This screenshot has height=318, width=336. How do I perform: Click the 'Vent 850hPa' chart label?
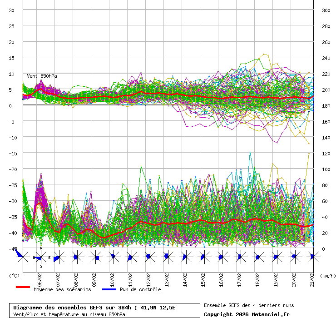click(42, 76)
